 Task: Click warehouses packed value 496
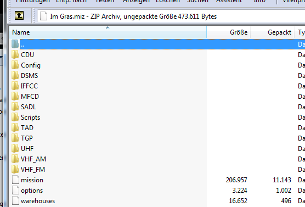(286, 201)
